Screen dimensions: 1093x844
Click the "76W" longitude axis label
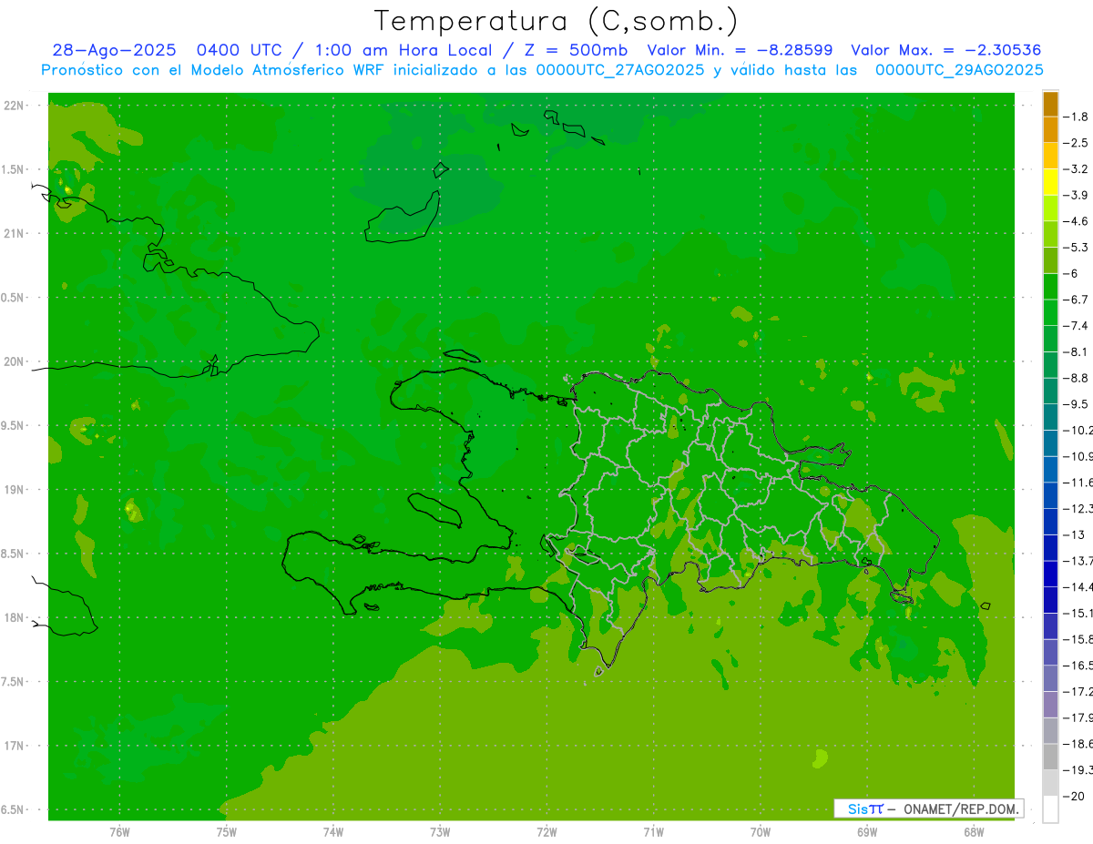point(119,832)
